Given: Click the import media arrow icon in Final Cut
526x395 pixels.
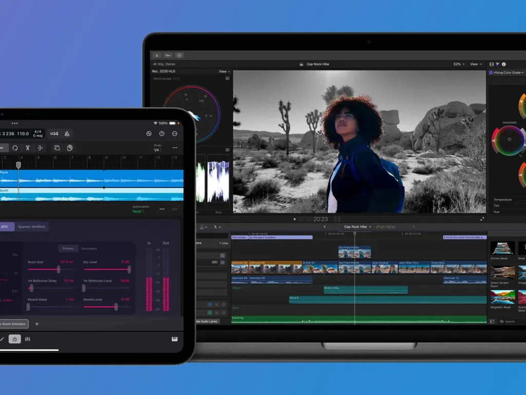Looking at the screenshot, I should click(x=157, y=56).
